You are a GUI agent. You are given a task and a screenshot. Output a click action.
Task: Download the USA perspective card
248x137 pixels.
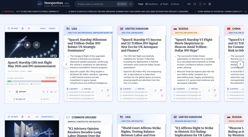coord(102,90)
